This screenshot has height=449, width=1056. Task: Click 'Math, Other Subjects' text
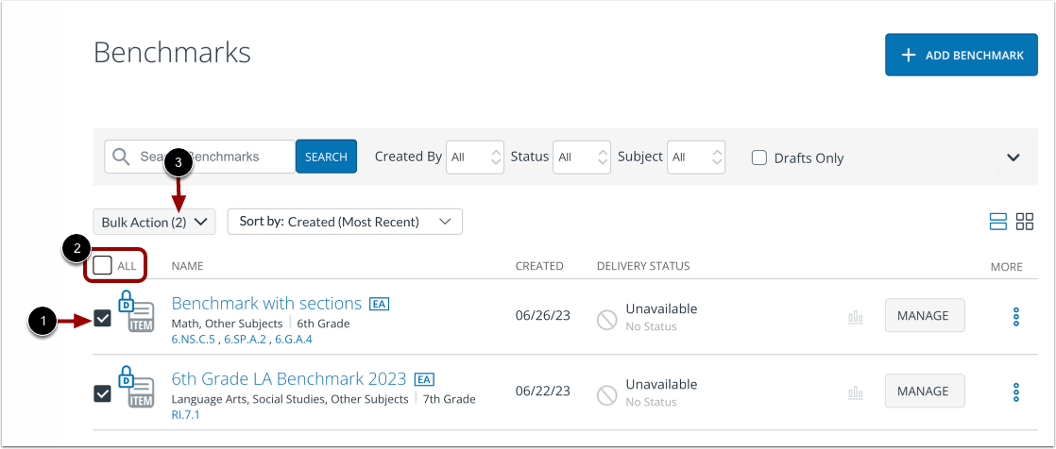[x=227, y=324]
